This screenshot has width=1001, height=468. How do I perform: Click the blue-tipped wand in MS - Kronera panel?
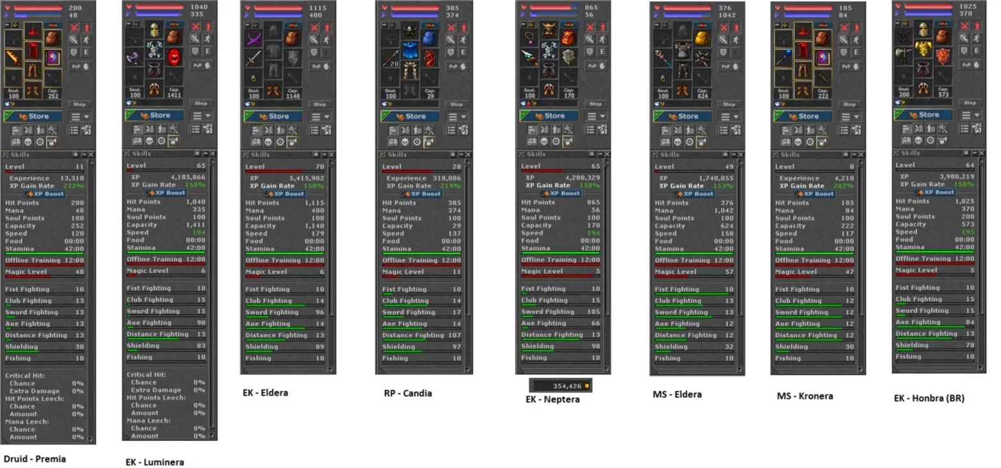point(783,59)
